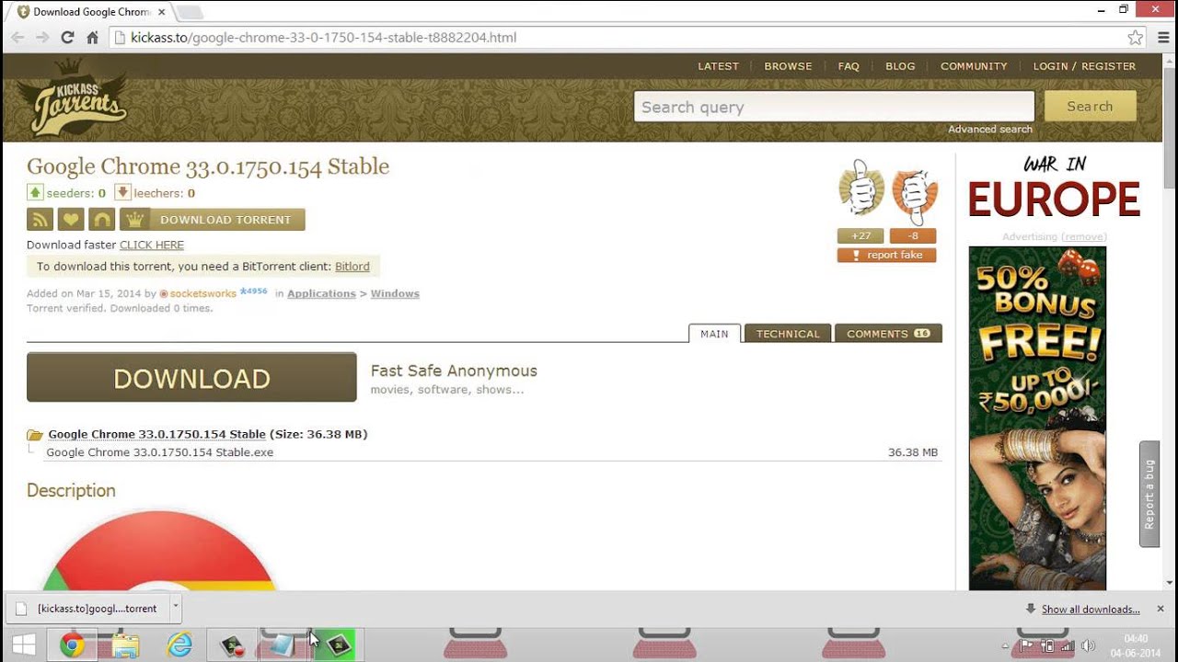Click the green seeders up-arrow icon

(x=35, y=192)
